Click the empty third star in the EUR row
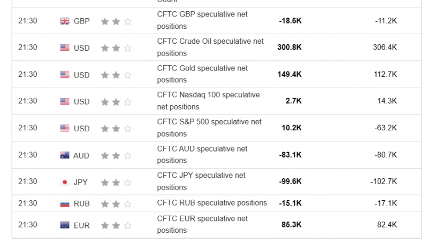 coord(128,225)
